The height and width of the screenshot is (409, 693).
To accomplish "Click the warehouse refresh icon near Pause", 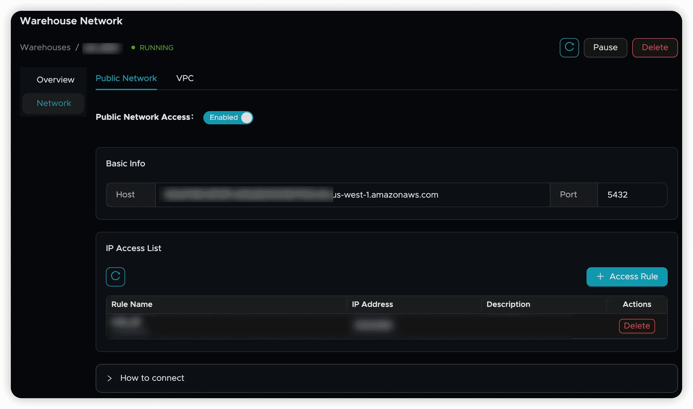I will (x=569, y=47).
